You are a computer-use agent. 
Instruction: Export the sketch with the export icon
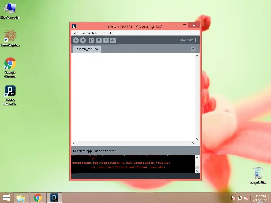(x=113, y=40)
